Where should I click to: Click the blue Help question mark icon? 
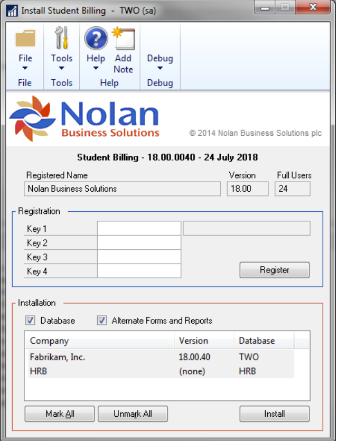pyautogui.click(x=96, y=39)
